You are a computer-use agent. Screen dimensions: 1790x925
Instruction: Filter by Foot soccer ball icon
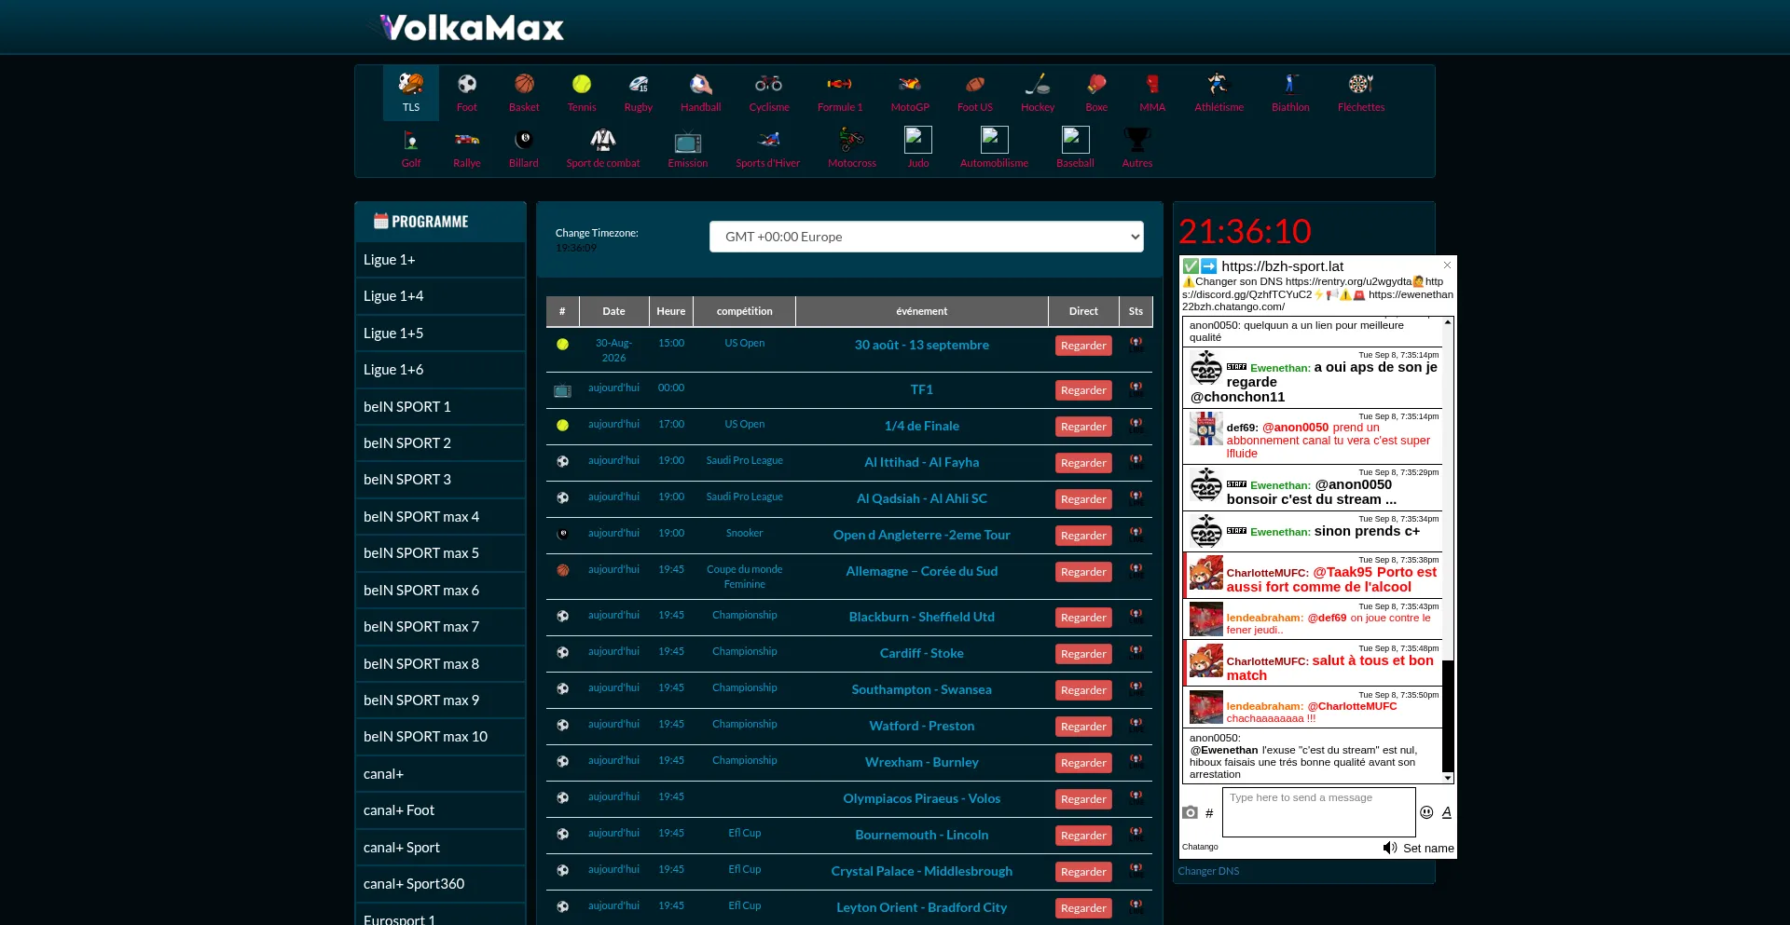(x=467, y=84)
